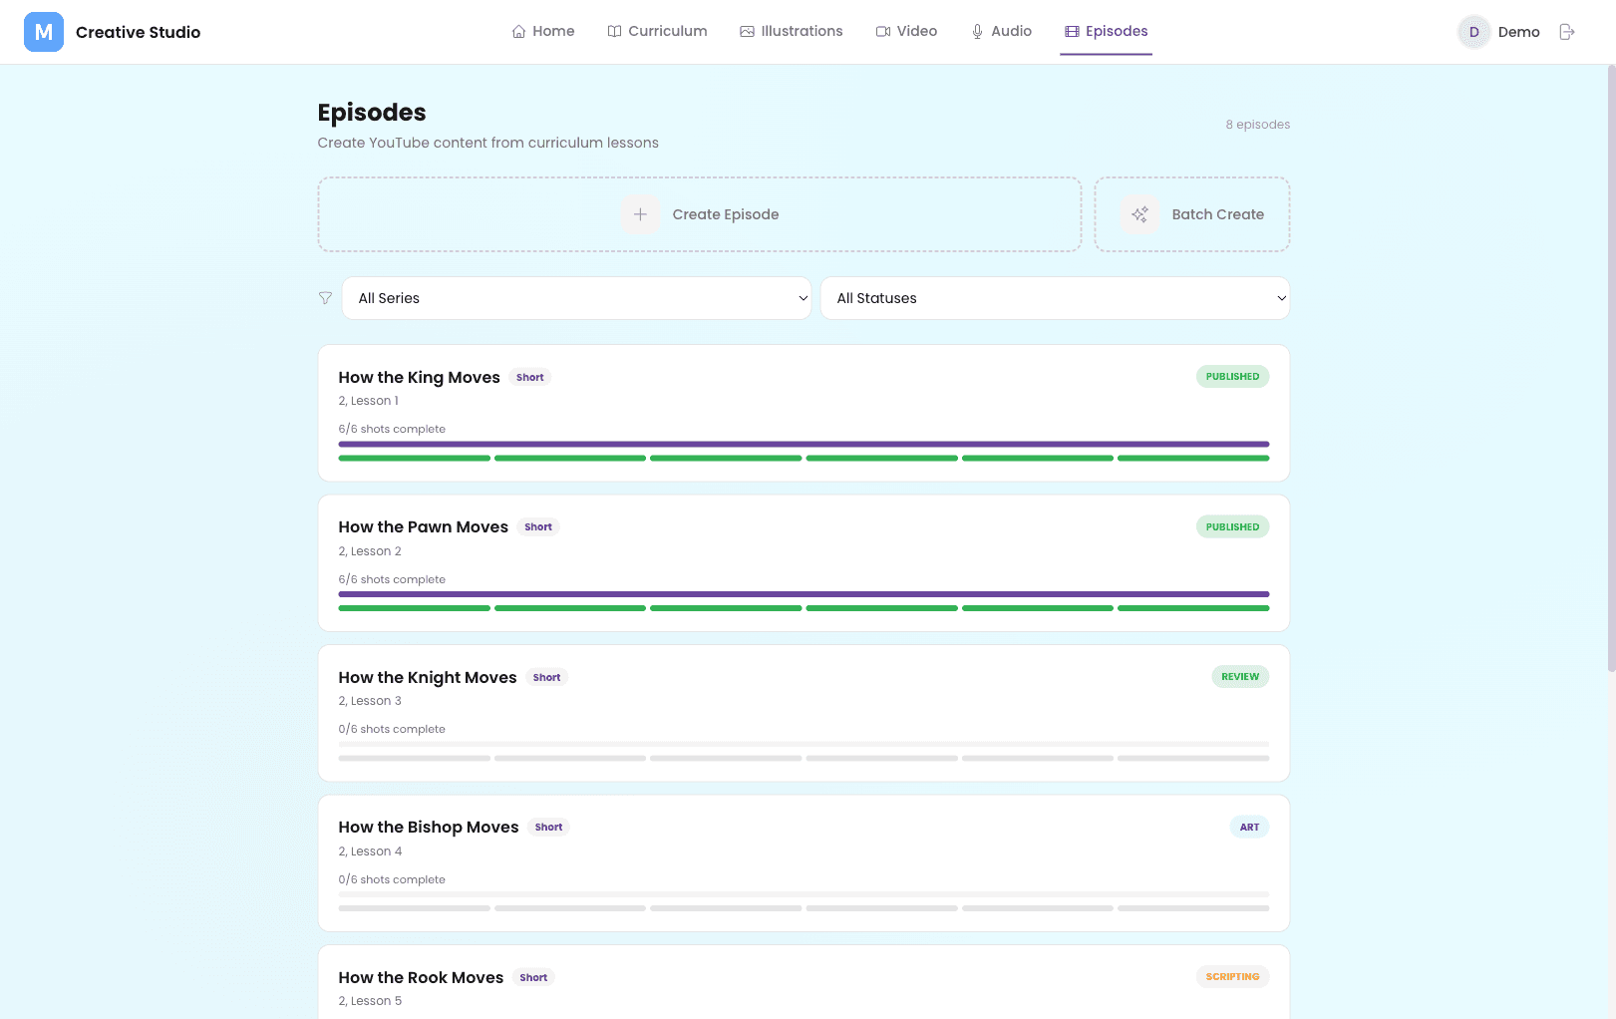The image size is (1616, 1019).
Task: Open Video via the camera icon
Action: [x=882, y=31]
